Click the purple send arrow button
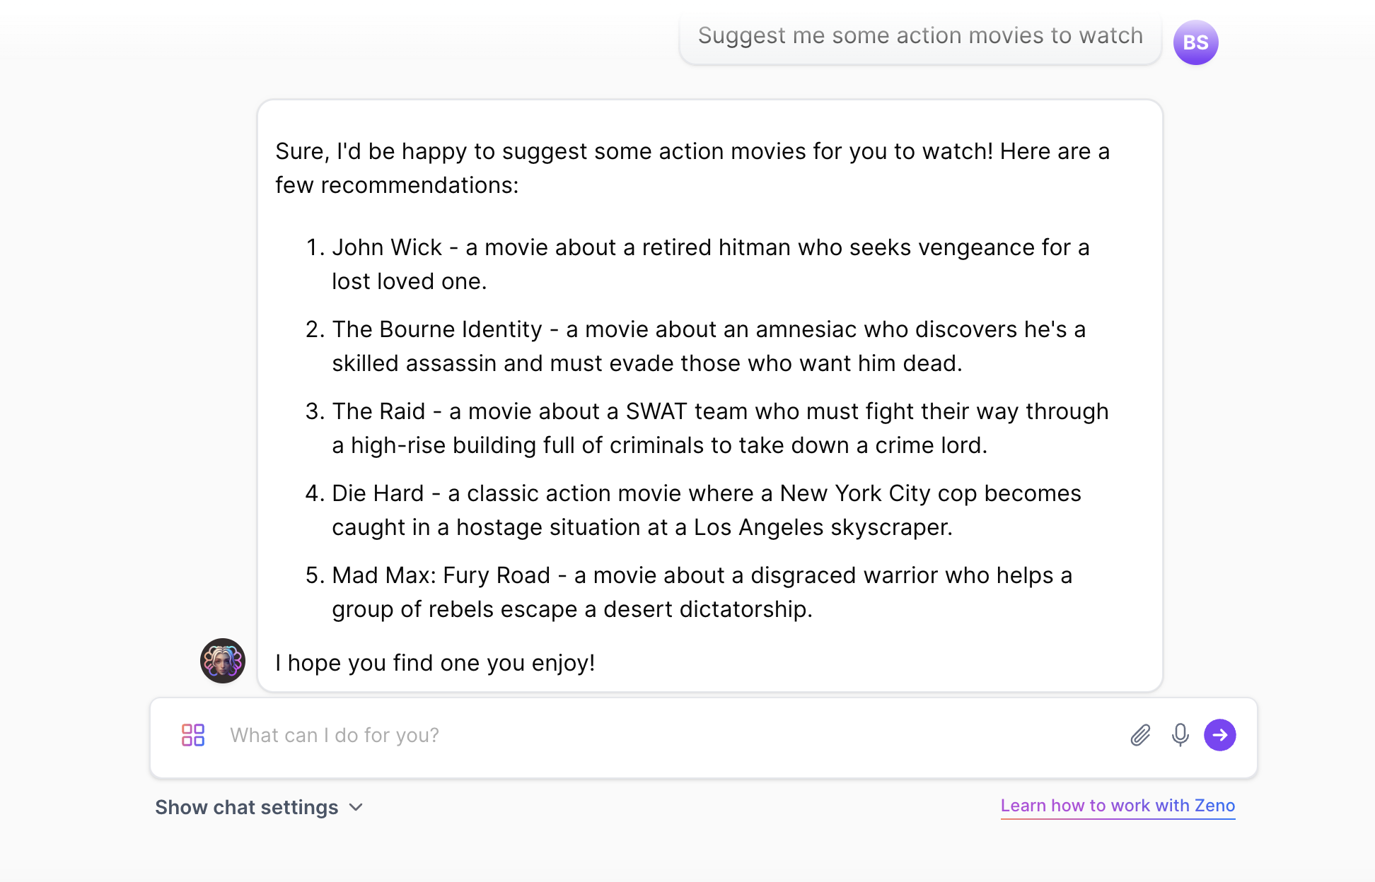The height and width of the screenshot is (882, 1375). 1219,735
